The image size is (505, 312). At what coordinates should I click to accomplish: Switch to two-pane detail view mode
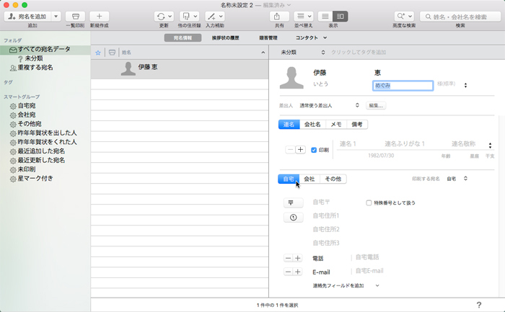(x=341, y=16)
